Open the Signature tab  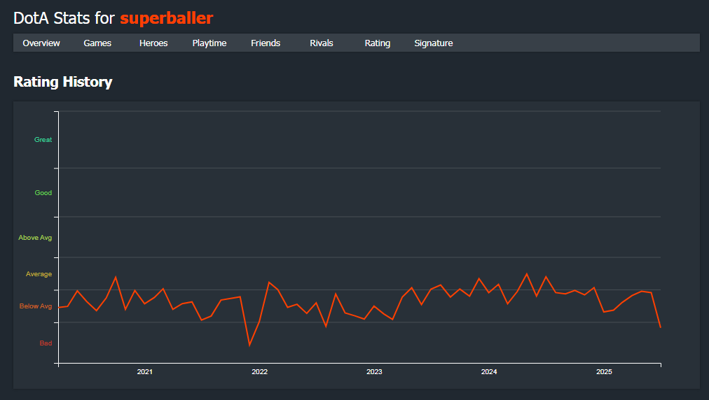click(x=434, y=43)
